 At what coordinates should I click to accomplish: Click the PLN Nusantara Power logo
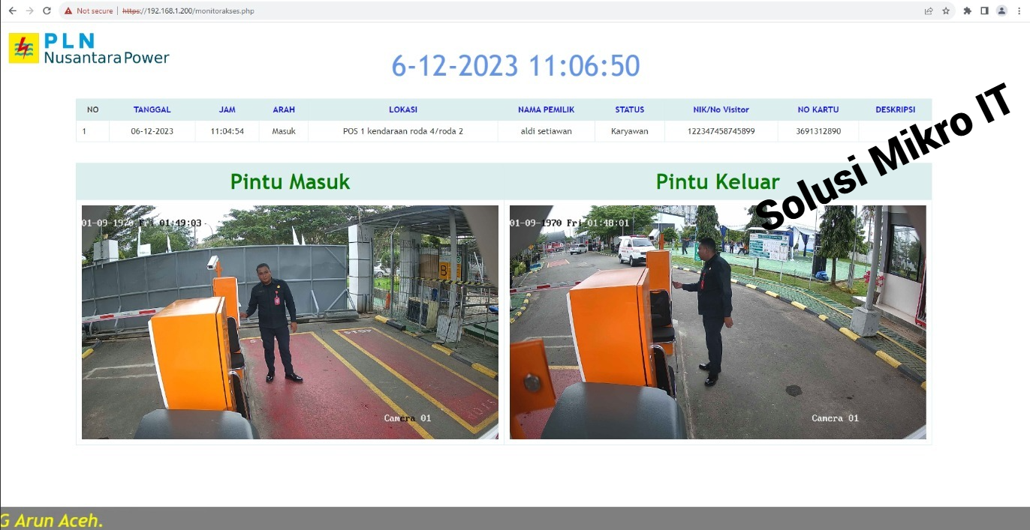coord(89,49)
